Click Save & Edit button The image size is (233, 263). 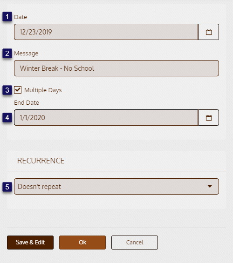(30, 243)
